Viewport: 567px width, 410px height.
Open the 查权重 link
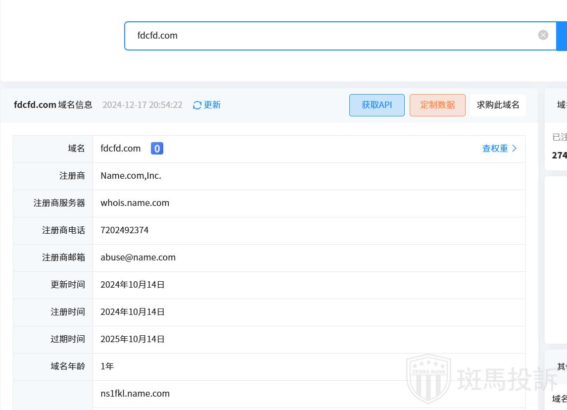[495, 149]
